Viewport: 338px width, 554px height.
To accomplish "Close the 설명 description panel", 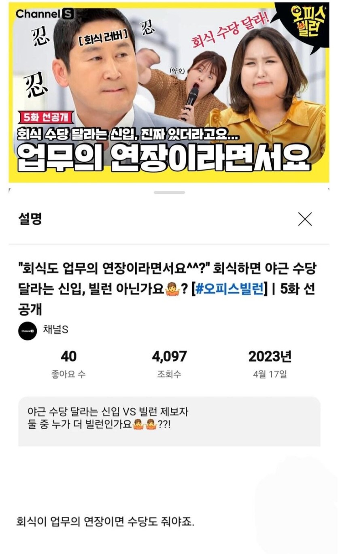I will (305, 219).
